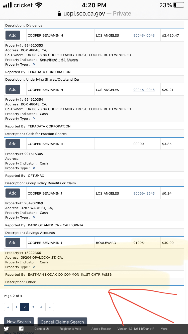Screen dimensions: 188x334
Task: Open the 90066-3645 zip code link
Action: click(144, 194)
